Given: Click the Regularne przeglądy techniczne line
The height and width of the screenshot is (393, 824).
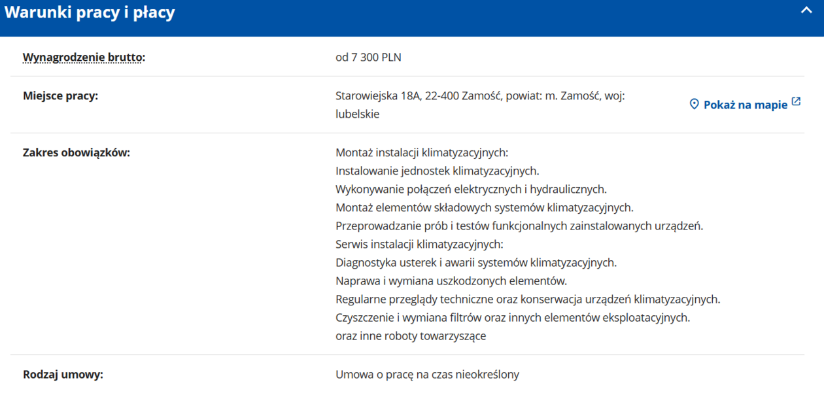Looking at the screenshot, I should pos(528,299).
